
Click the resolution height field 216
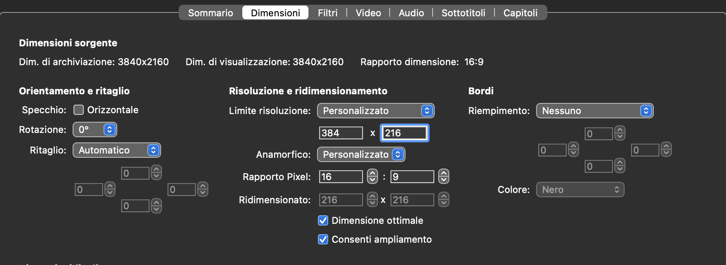[x=405, y=133]
